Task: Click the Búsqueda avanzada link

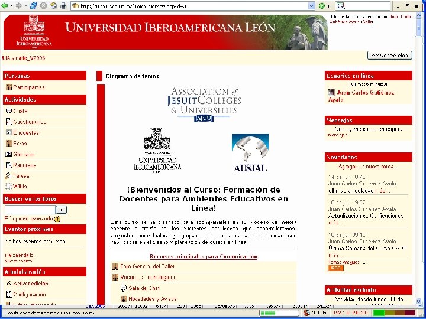Action: pyautogui.click(x=28, y=219)
